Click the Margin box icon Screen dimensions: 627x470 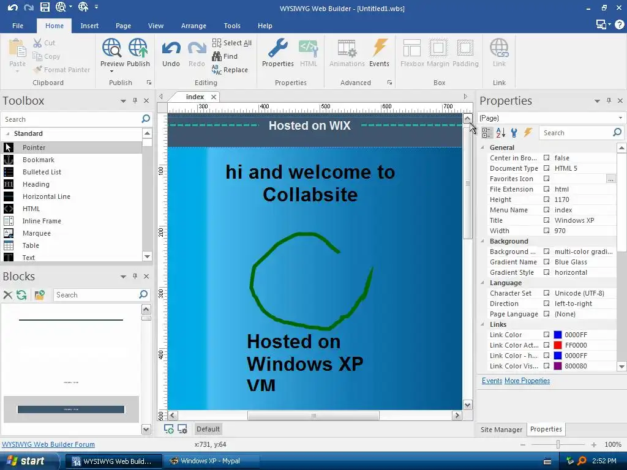[x=438, y=48]
